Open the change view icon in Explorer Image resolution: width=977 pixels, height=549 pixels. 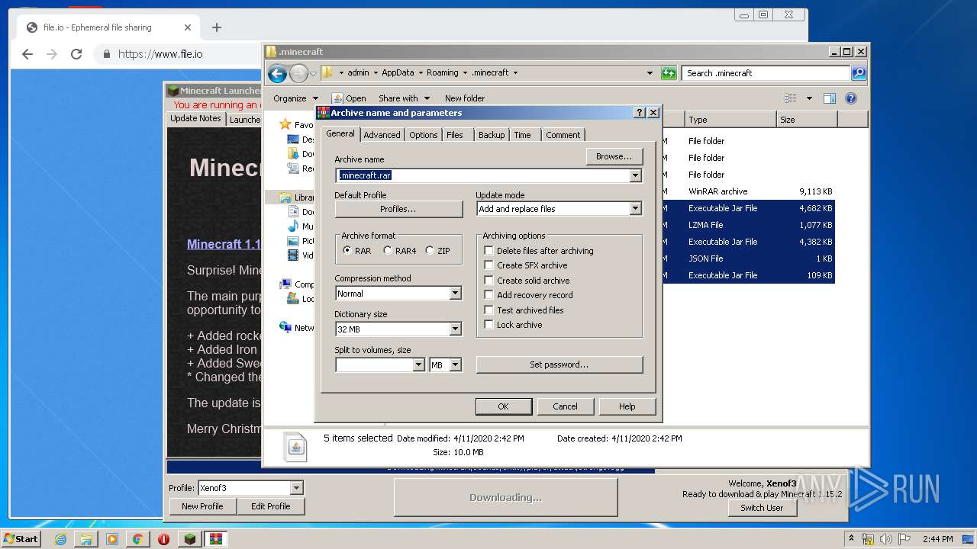coord(791,98)
